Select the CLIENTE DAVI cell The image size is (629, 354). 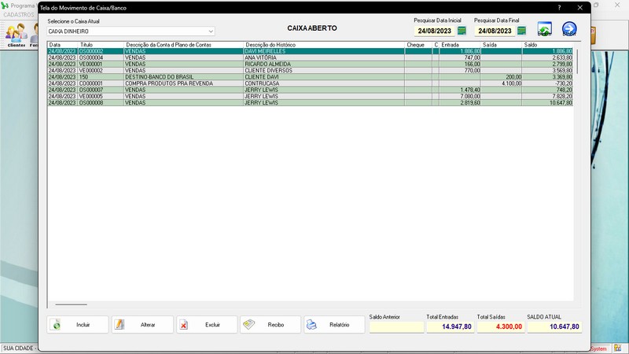coord(324,77)
